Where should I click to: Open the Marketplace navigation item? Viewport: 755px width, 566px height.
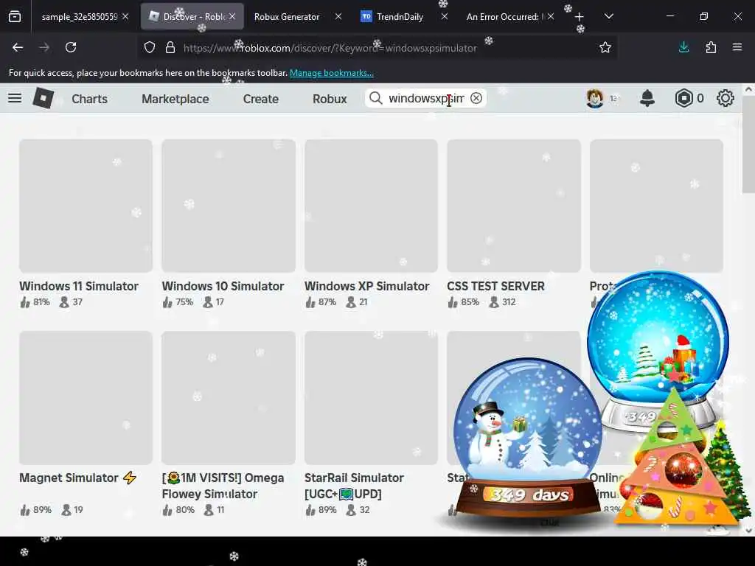[175, 99]
